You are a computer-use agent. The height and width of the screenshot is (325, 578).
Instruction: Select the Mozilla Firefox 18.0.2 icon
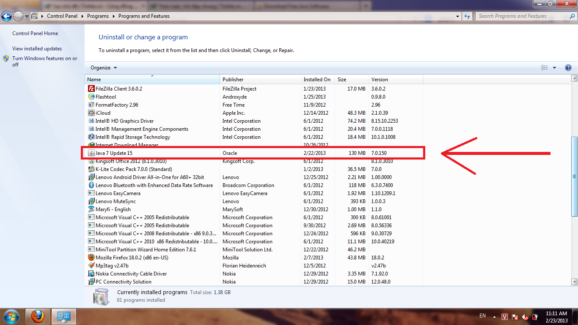tap(91, 258)
